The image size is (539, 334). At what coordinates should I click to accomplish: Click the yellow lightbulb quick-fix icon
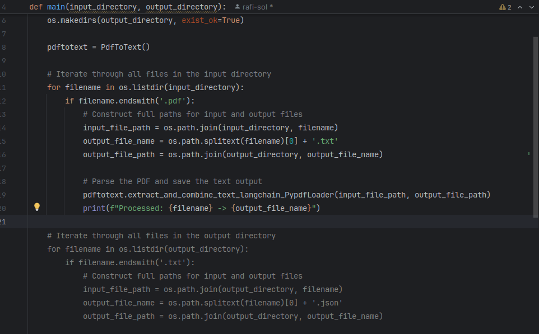pyautogui.click(x=37, y=208)
